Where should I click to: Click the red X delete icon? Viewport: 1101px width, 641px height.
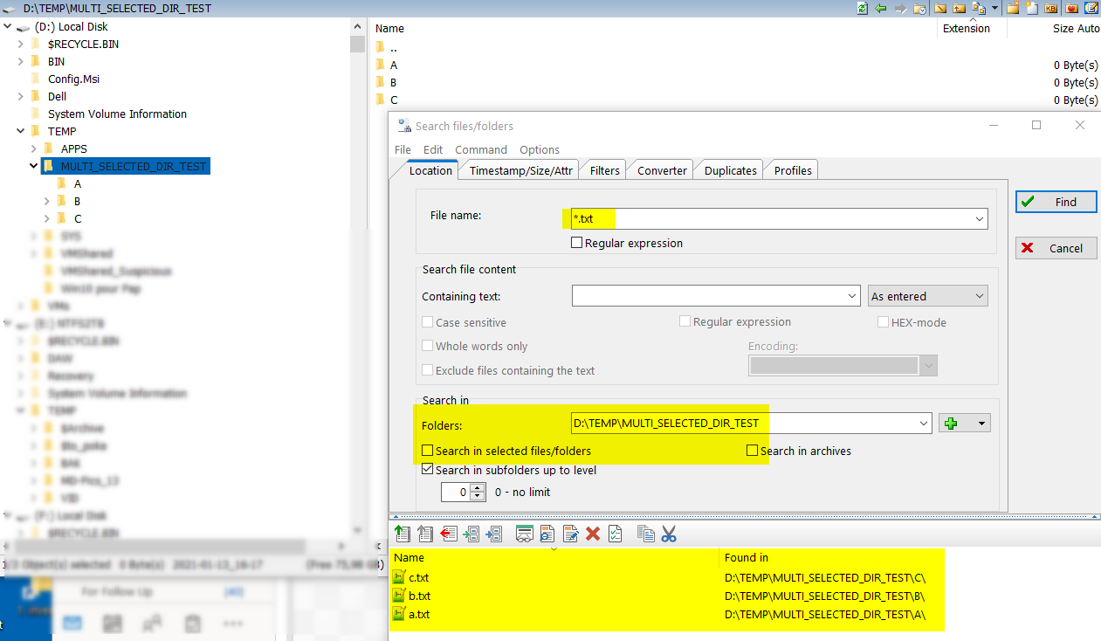coord(593,534)
